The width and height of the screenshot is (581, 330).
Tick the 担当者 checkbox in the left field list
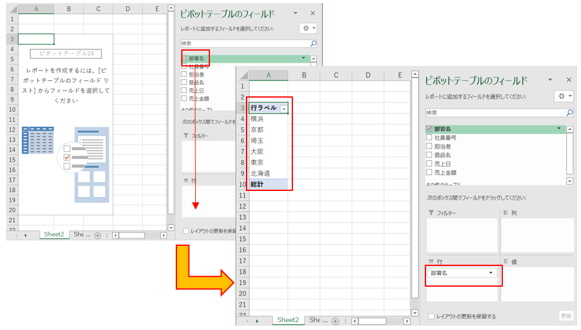[184, 74]
